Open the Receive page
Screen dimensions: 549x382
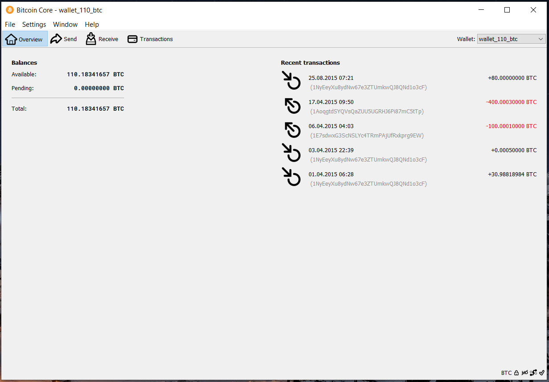point(102,39)
